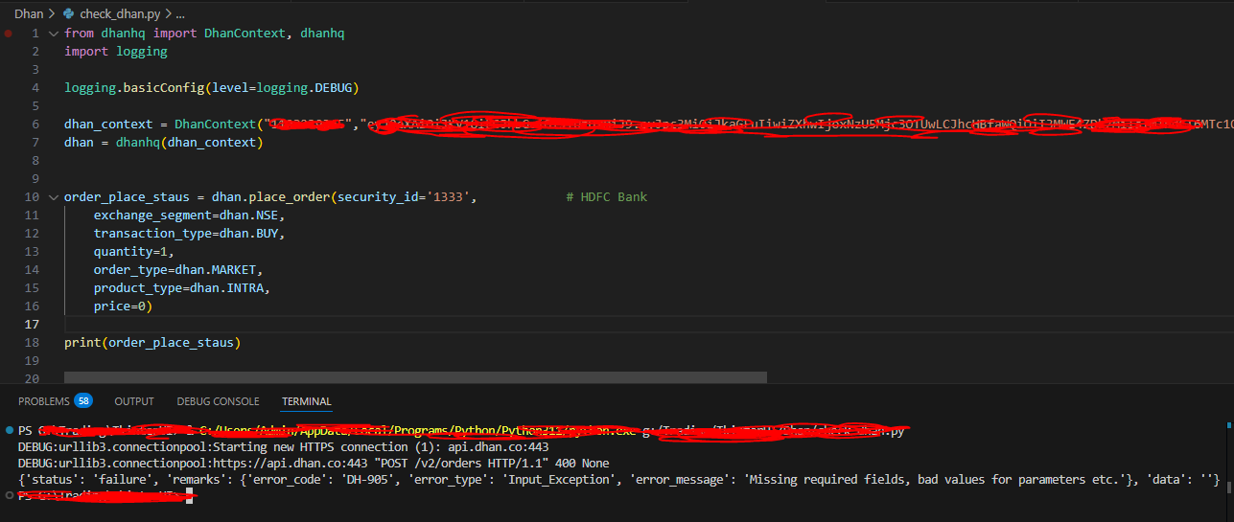Click line number 17 in the gutter
1234x522 pixels.
tap(34, 325)
